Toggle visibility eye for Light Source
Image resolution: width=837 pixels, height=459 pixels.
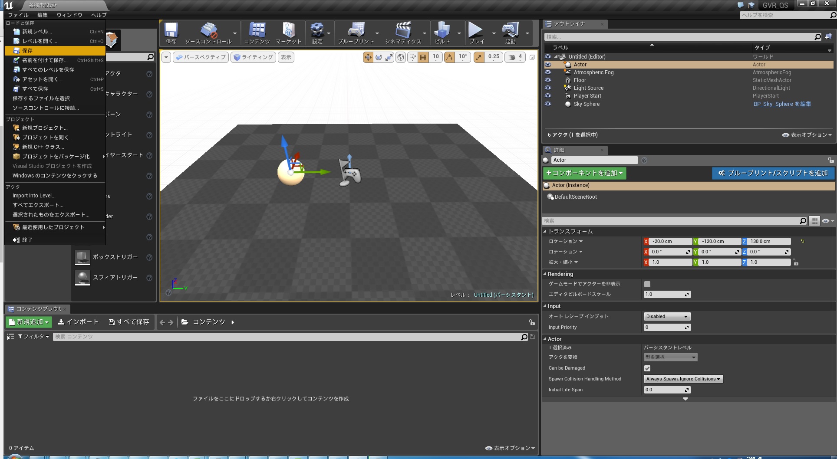coord(548,88)
